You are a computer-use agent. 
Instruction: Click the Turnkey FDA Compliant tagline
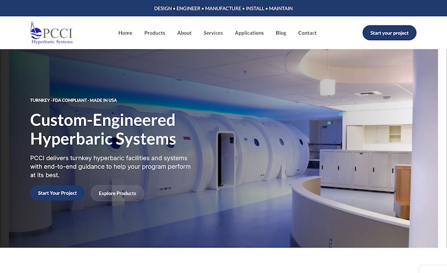[73, 100]
